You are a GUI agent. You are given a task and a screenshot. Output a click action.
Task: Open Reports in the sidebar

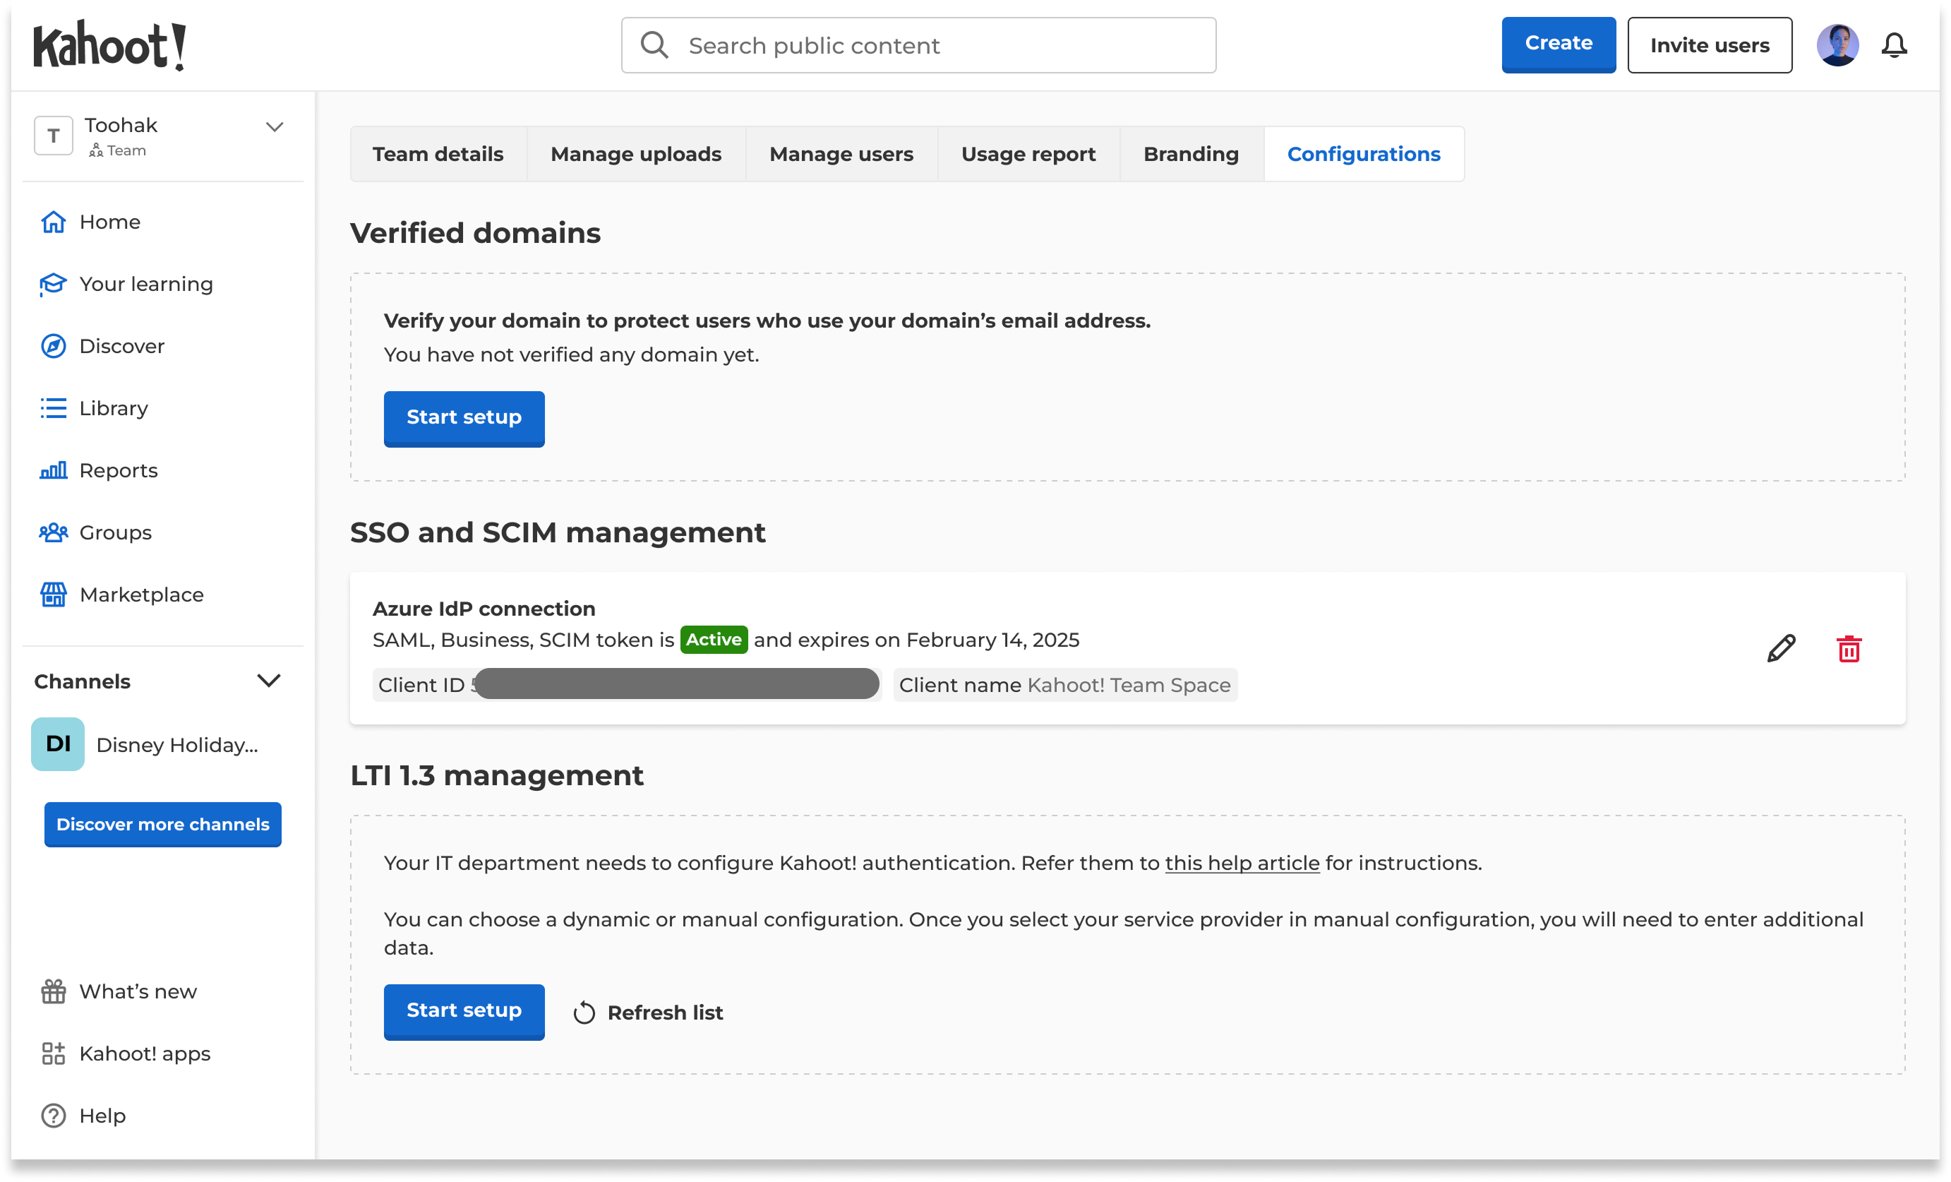(x=118, y=470)
